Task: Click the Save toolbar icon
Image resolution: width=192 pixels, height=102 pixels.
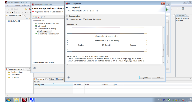Action: pyautogui.click(x=12, y=9)
